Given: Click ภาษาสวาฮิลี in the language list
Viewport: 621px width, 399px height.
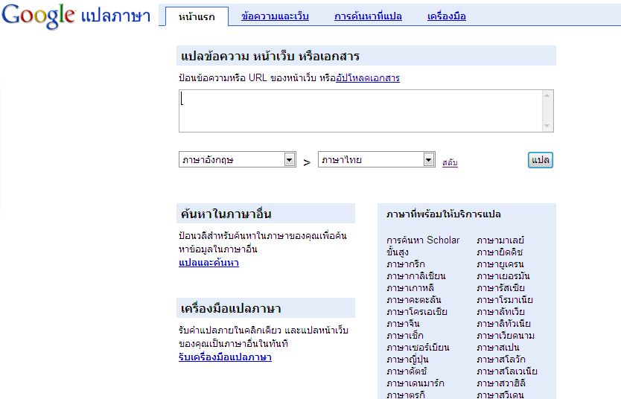Looking at the screenshot, I should [x=501, y=383].
